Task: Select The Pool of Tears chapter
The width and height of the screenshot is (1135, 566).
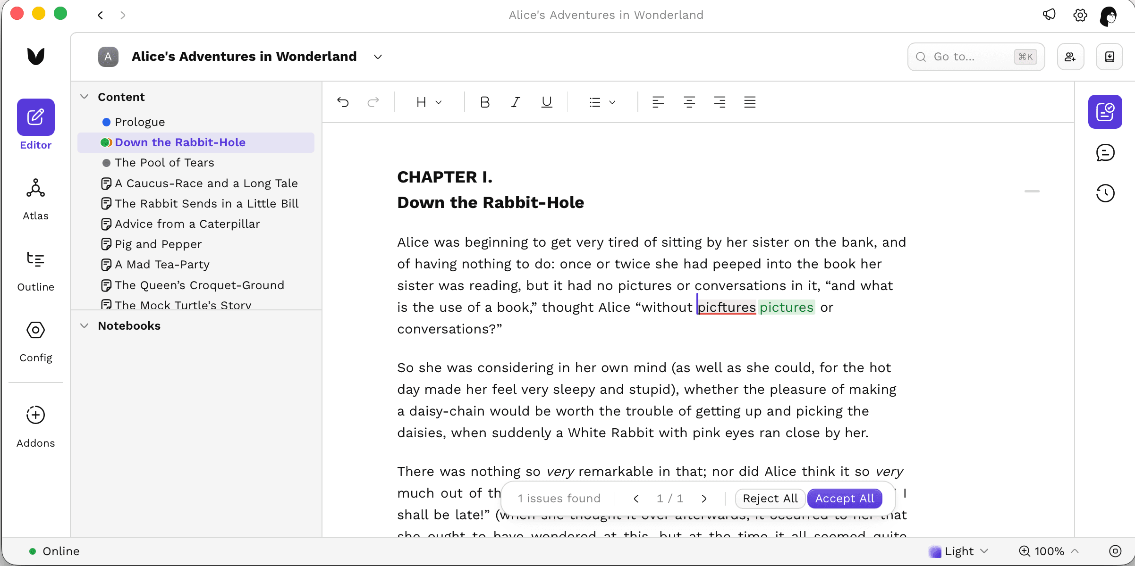Action: click(196, 163)
